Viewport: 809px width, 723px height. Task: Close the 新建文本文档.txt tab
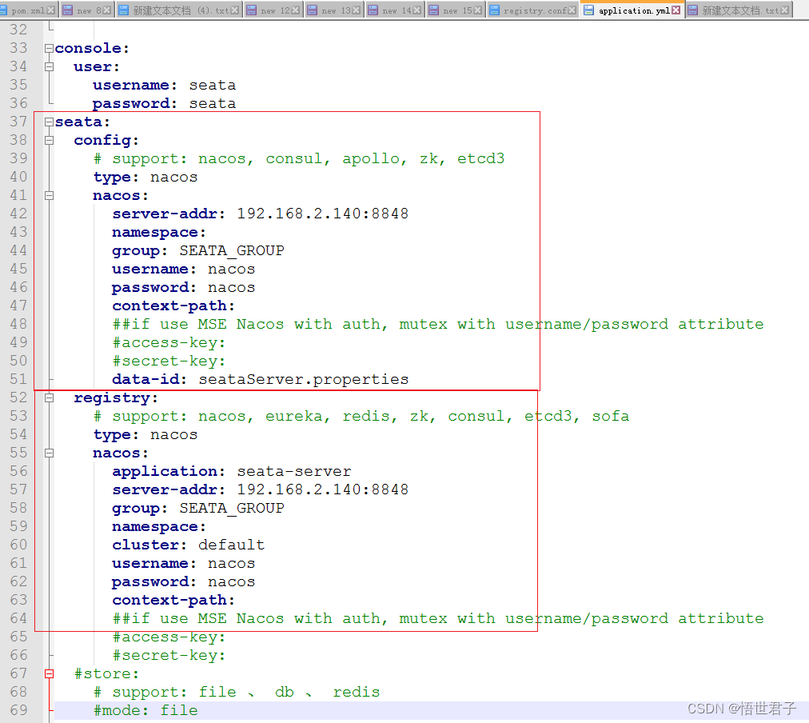785,10
